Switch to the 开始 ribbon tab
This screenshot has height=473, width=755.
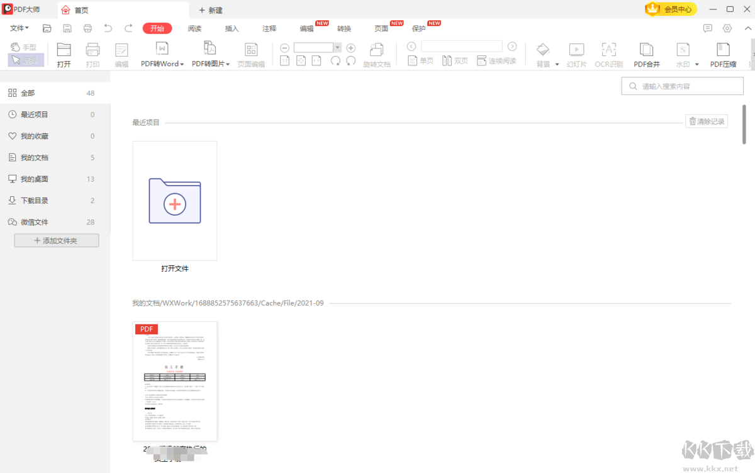coord(157,28)
